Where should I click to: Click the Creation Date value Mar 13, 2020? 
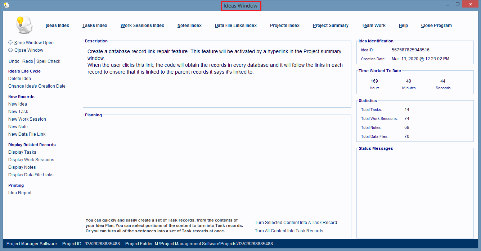(x=421, y=59)
